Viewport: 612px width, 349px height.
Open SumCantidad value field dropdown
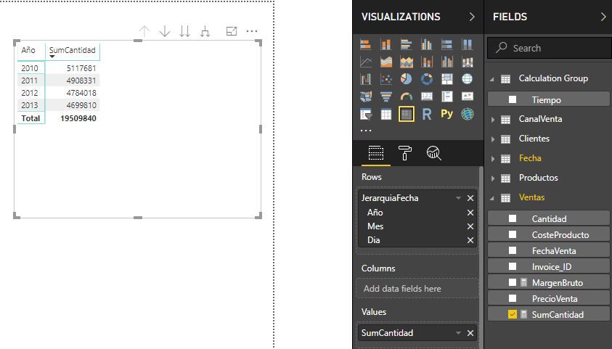(458, 333)
